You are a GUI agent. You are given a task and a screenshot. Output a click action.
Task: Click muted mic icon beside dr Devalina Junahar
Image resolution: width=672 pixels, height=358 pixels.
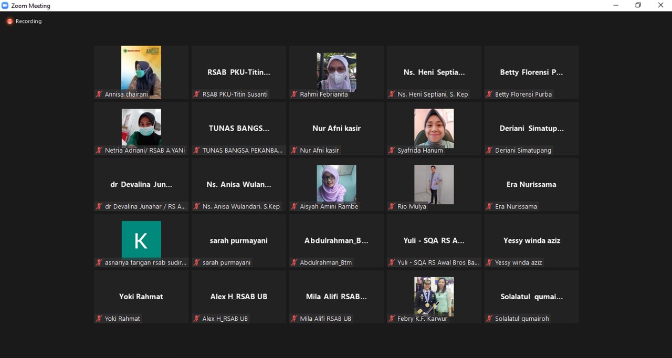click(x=99, y=206)
